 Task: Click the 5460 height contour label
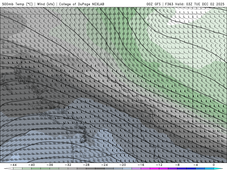(x=21, y=81)
